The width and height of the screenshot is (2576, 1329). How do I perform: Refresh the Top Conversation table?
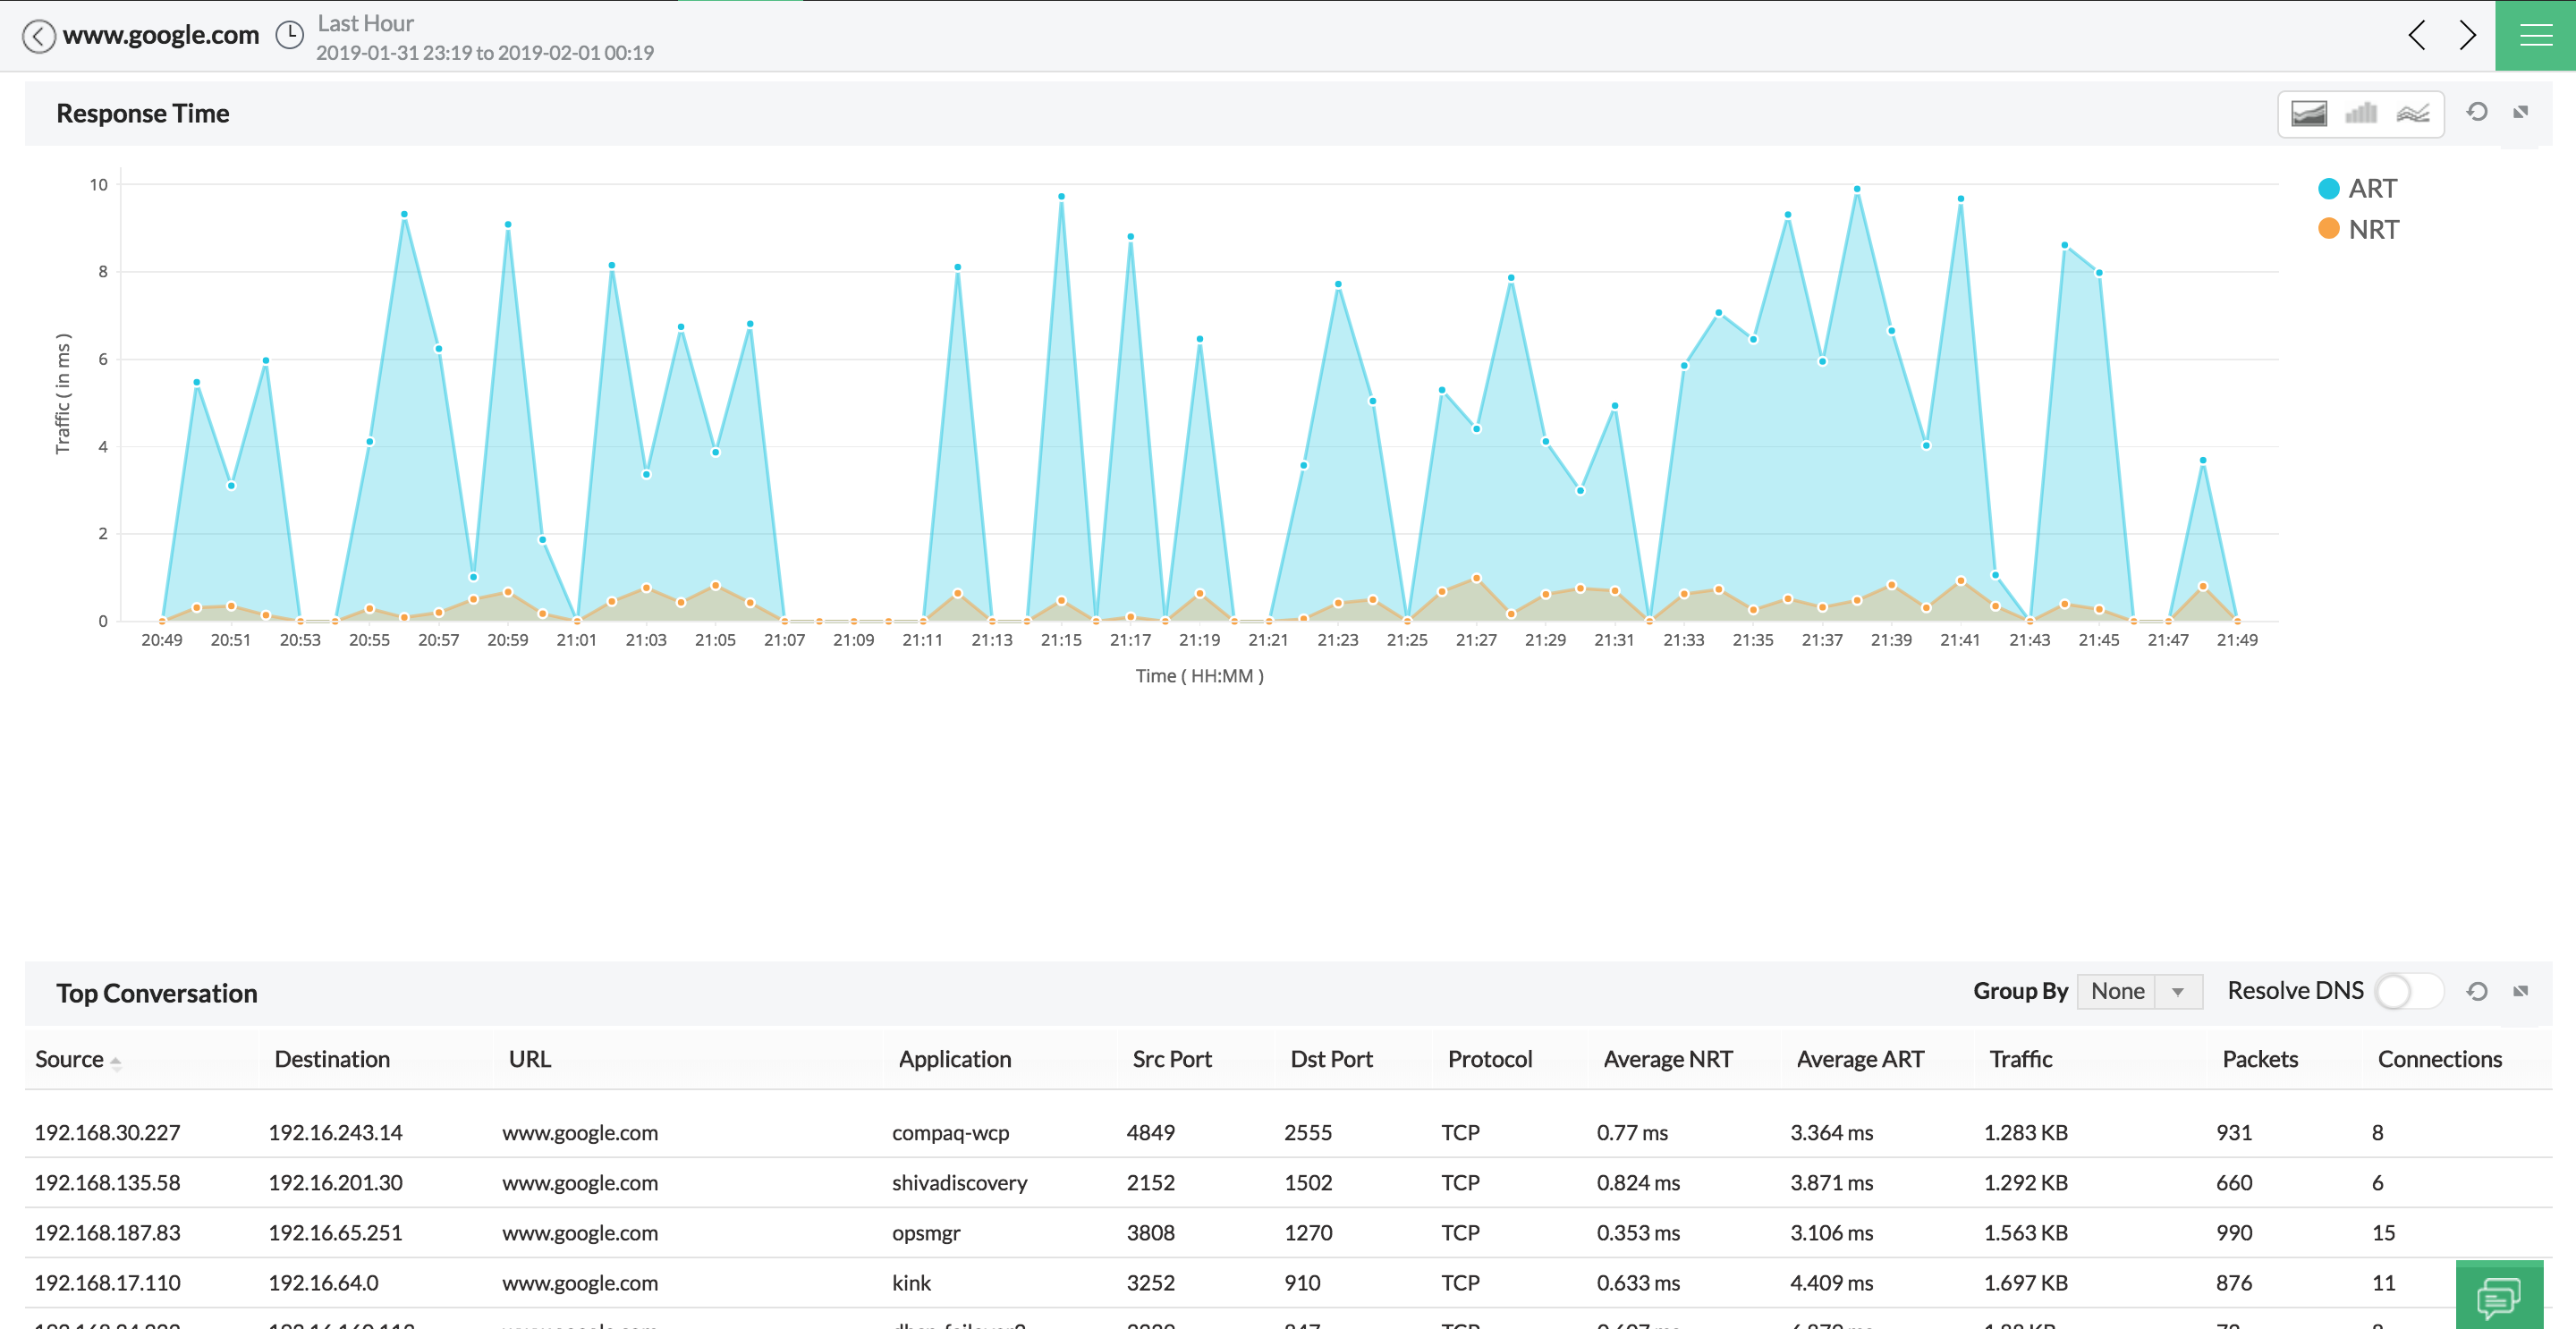2476,991
